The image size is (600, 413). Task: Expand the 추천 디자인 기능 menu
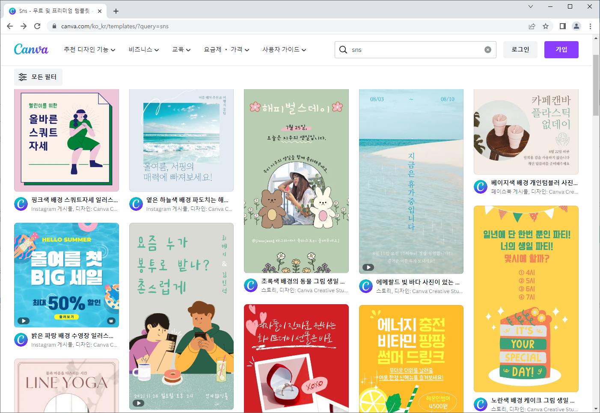coord(89,50)
